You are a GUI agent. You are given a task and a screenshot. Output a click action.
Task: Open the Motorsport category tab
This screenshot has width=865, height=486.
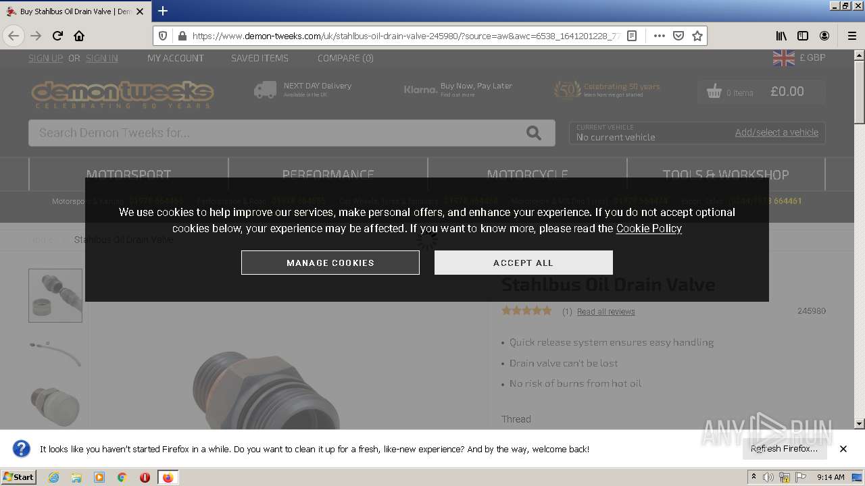128,174
